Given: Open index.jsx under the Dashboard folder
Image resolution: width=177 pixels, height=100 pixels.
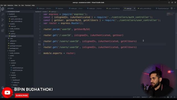Looking at the screenshot, I should 16,82.
